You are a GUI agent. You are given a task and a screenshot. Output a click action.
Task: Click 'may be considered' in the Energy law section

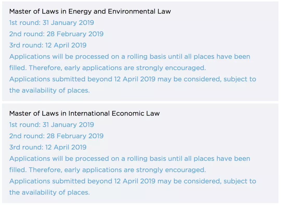pyautogui.click(x=189, y=79)
